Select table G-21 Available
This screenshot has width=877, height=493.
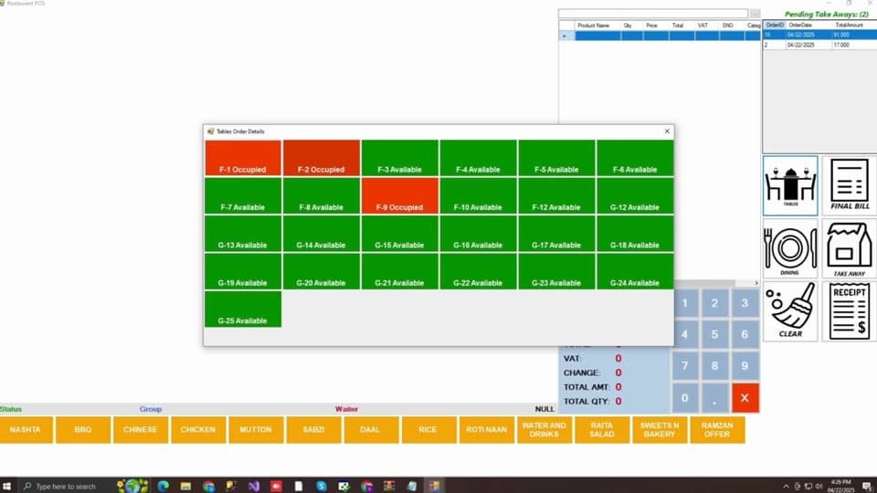pyautogui.click(x=399, y=272)
